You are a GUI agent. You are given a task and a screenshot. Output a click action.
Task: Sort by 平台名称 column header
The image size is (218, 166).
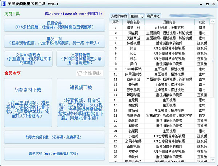[x=133, y=22]
